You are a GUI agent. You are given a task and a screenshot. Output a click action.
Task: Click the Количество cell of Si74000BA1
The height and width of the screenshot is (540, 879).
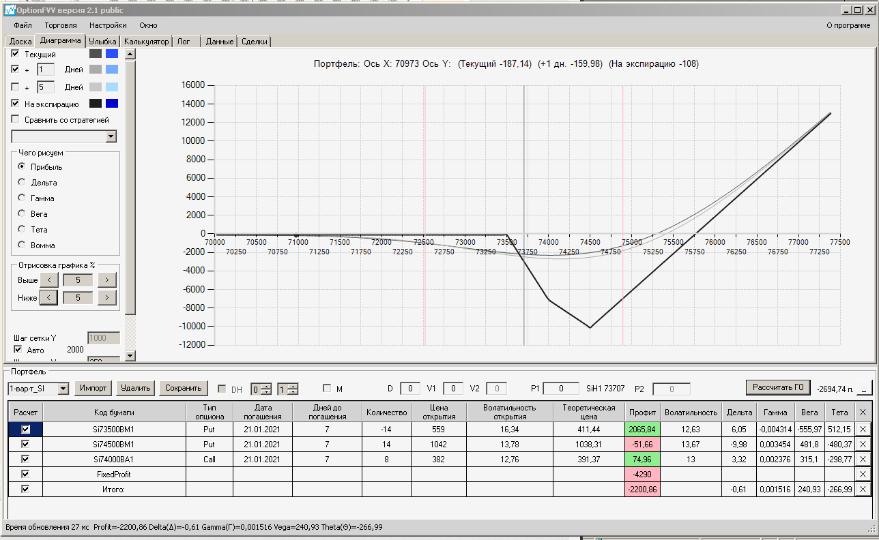tap(386, 459)
